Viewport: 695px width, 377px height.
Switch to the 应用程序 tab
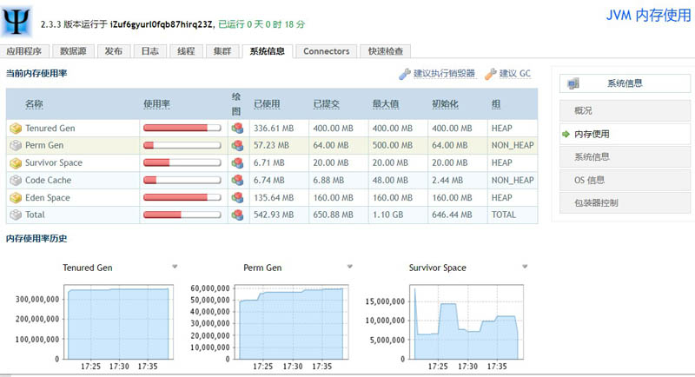[24, 51]
